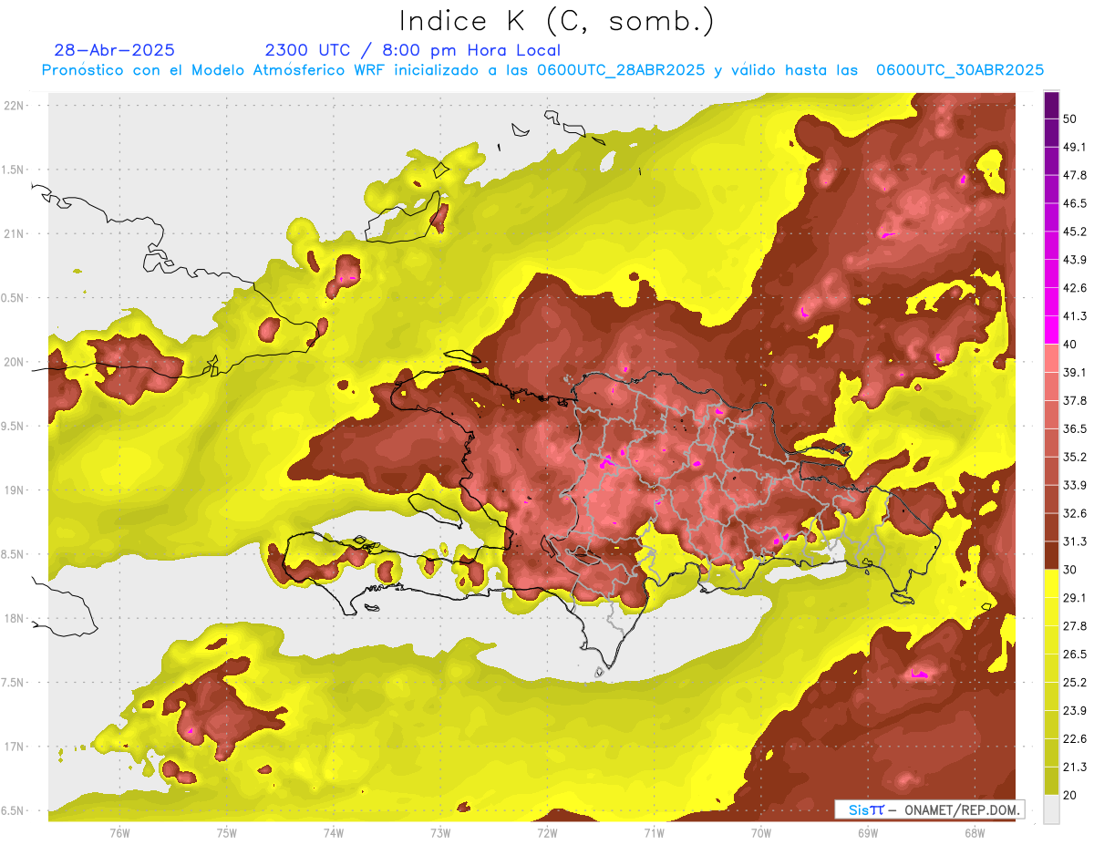This screenshot has height=845, width=1094.
Task: Click the "40" legend value
Action: click(1070, 345)
